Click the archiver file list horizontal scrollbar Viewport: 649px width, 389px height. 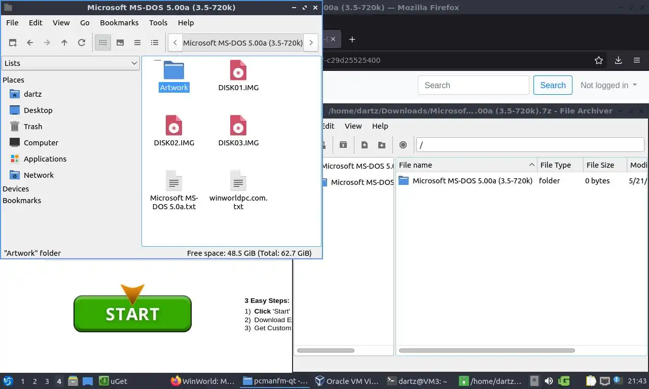487,351
